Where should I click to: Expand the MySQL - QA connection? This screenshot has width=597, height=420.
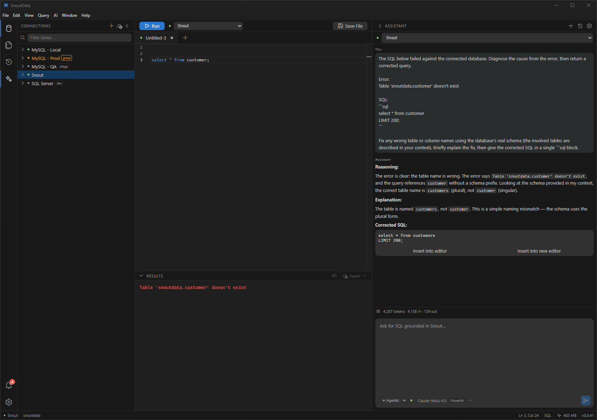(x=23, y=67)
